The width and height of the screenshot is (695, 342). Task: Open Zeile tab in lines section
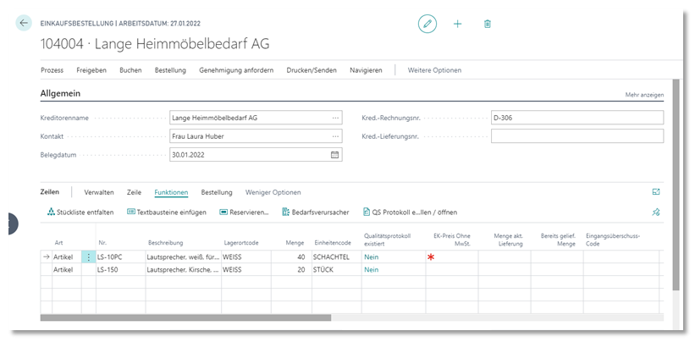click(134, 192)
